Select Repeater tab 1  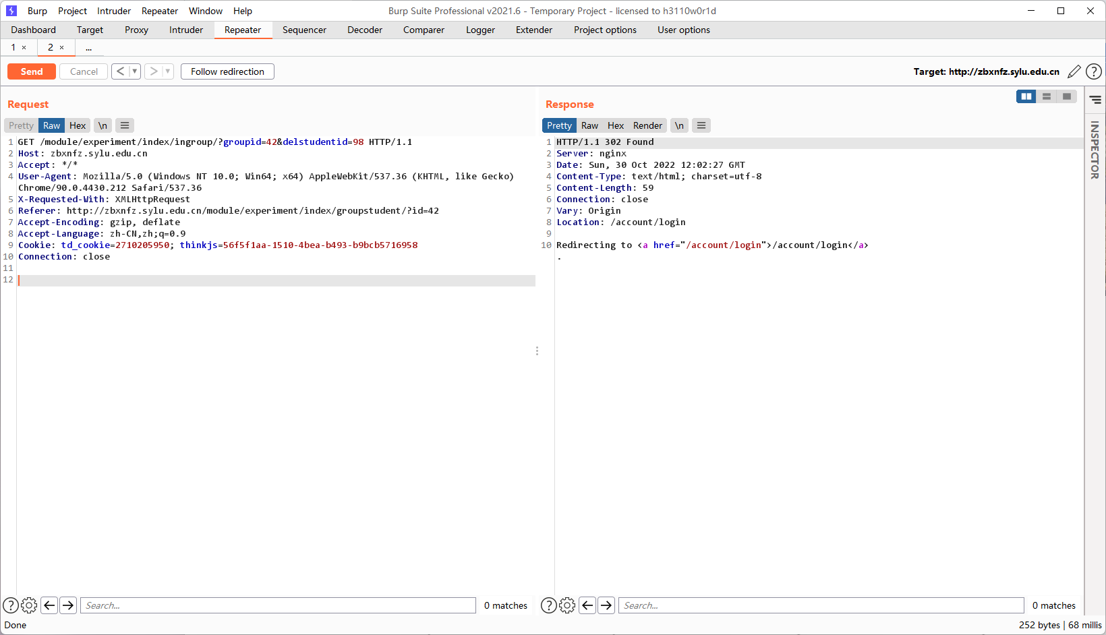[13, 48]
